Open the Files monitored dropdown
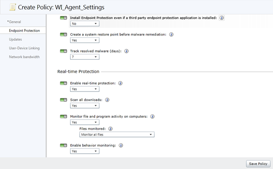Viewport: 273px width, 169px height. (x=117, y=134)
